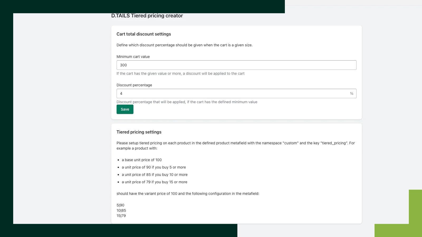Screen dimensions: 422x237
Task: Click the unit price 85 bullet item
Action: click(155, 175)
